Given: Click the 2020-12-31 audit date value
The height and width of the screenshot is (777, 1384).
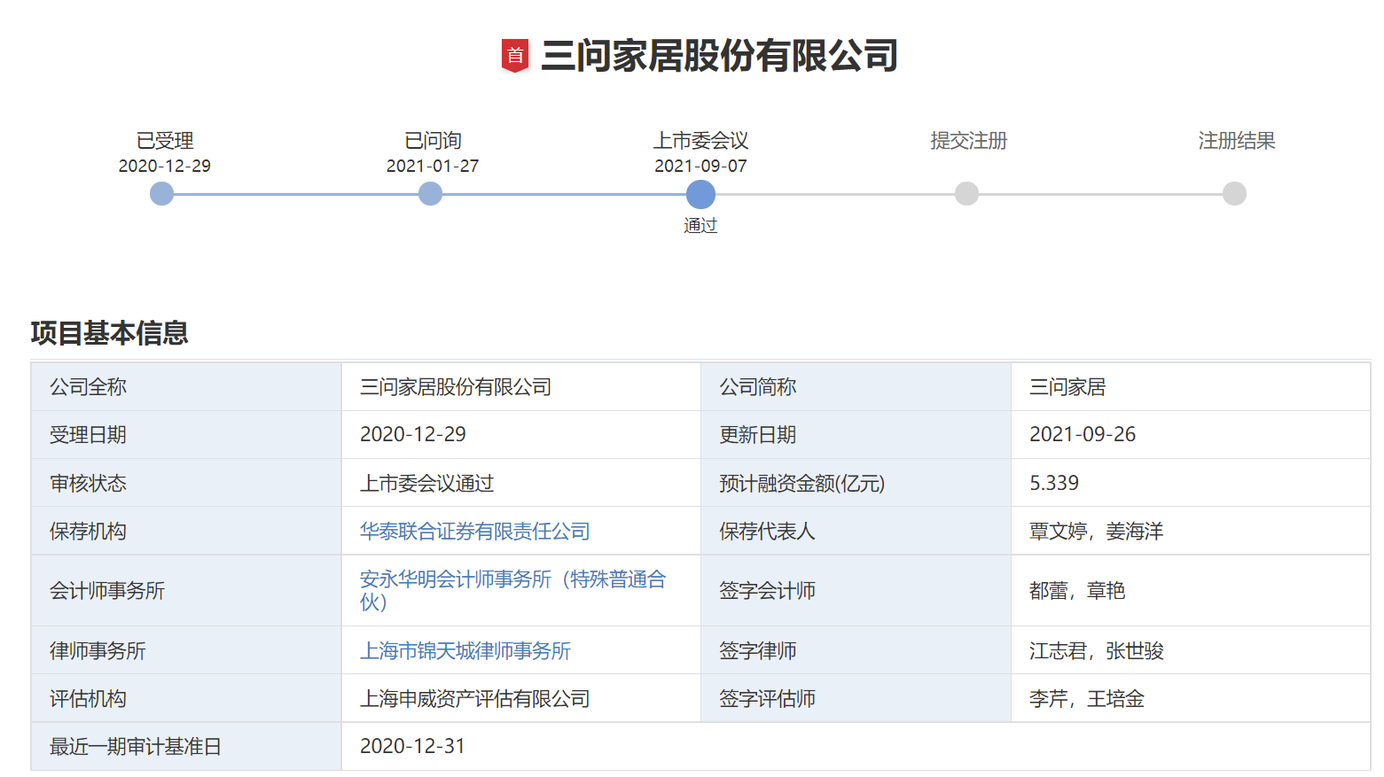Looking at the screenshot, I should pyautogui.click(x=413, y=746).
